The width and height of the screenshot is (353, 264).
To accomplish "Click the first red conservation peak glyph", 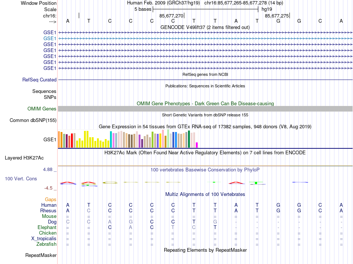I will coord(68,183).
